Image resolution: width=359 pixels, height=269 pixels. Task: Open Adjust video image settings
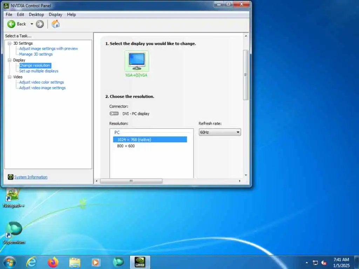tap(42, 88)
